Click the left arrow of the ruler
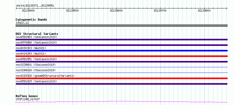Image resolution: width=235 pixels, height=105 pixels. [x=16, y=8]
